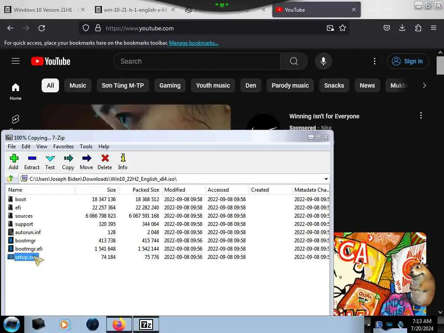Go up one folder level in 7-Zip
The image size is (444, 333).
(x=11, y=179)
